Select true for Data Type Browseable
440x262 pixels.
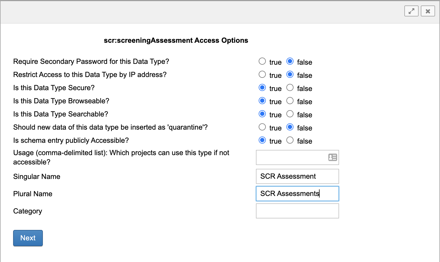click(x=262, y=101)
